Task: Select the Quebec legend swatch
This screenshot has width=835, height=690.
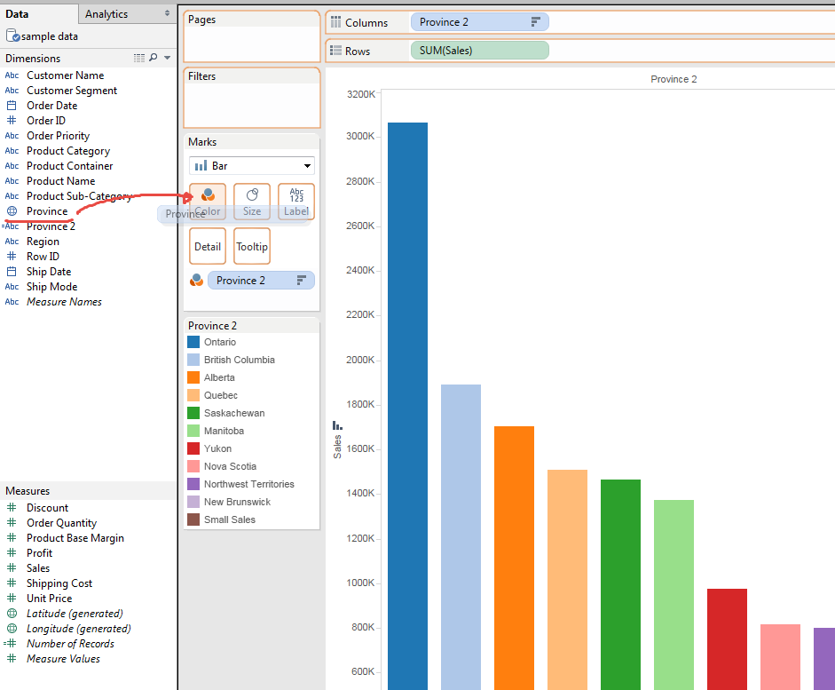Action: coord(193,395)
